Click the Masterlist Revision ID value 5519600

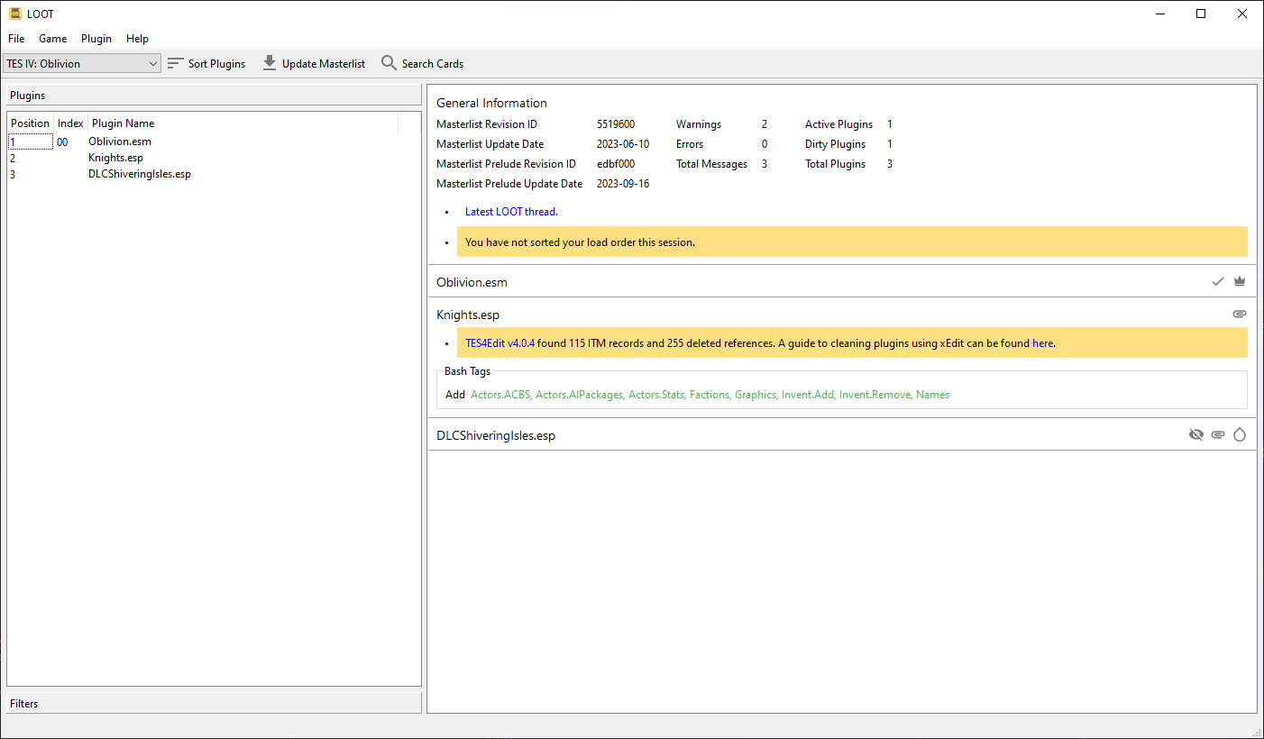tap(616, 124)
